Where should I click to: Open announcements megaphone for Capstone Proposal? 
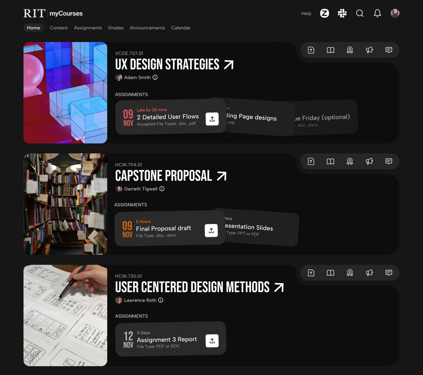[x=369, y=161]
